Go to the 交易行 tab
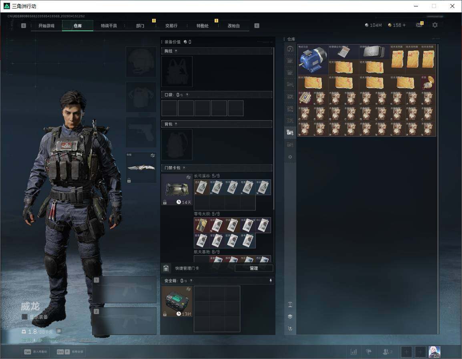The height and width of the screenshot is (359, 462). click(x=171, y=26)
